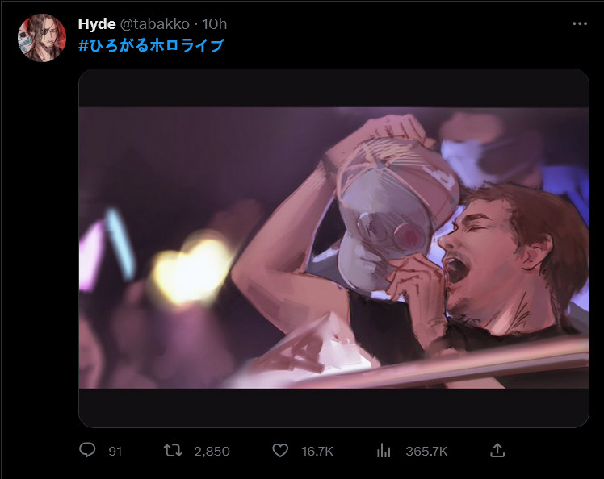Image resolution: width=604 pixels, height=479 pixels.
Task: Click the share upload icon
Action: (498, 450)
